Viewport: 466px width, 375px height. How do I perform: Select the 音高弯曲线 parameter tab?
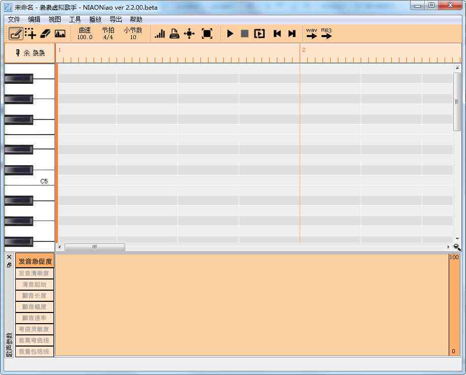(x=35, y=340)
